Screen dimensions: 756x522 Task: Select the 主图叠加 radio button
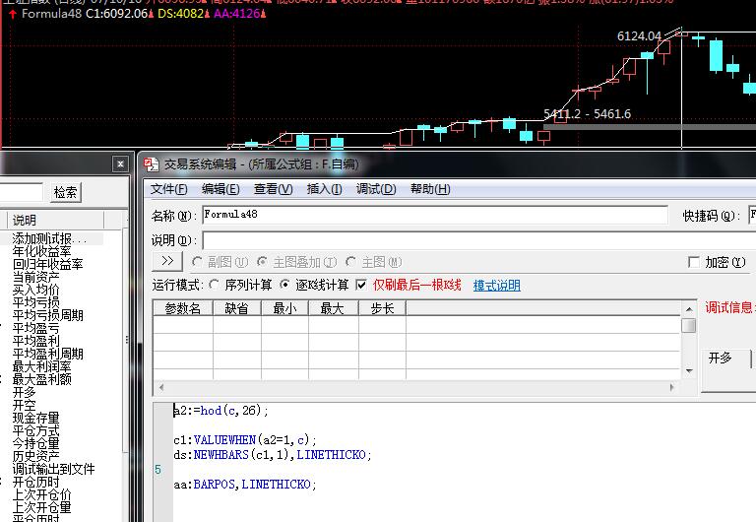(262, 262)
